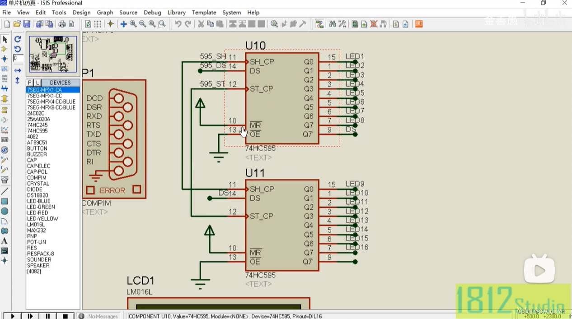
Task: Open the property assignment tool
Action: click(x=342, y=24)
